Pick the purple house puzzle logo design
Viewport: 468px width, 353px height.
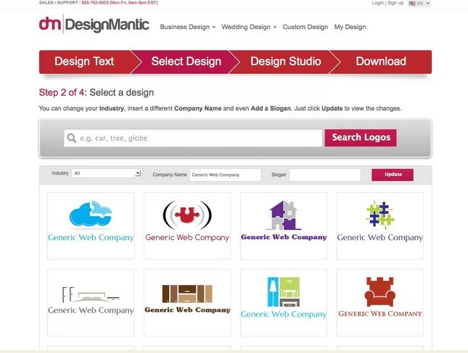[x=284, y=225]
